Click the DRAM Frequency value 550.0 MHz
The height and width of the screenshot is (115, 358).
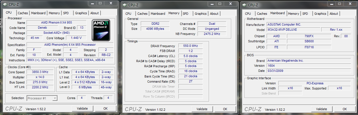point(191,46)
